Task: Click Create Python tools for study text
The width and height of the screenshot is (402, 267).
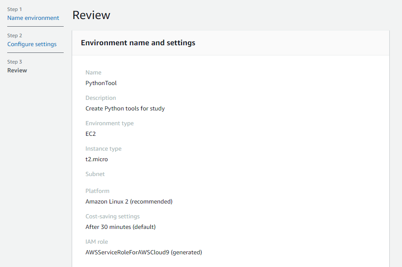Action: pos(125,108)
